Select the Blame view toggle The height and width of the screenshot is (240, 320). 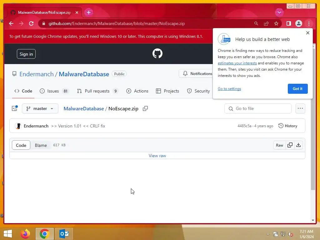41,145
